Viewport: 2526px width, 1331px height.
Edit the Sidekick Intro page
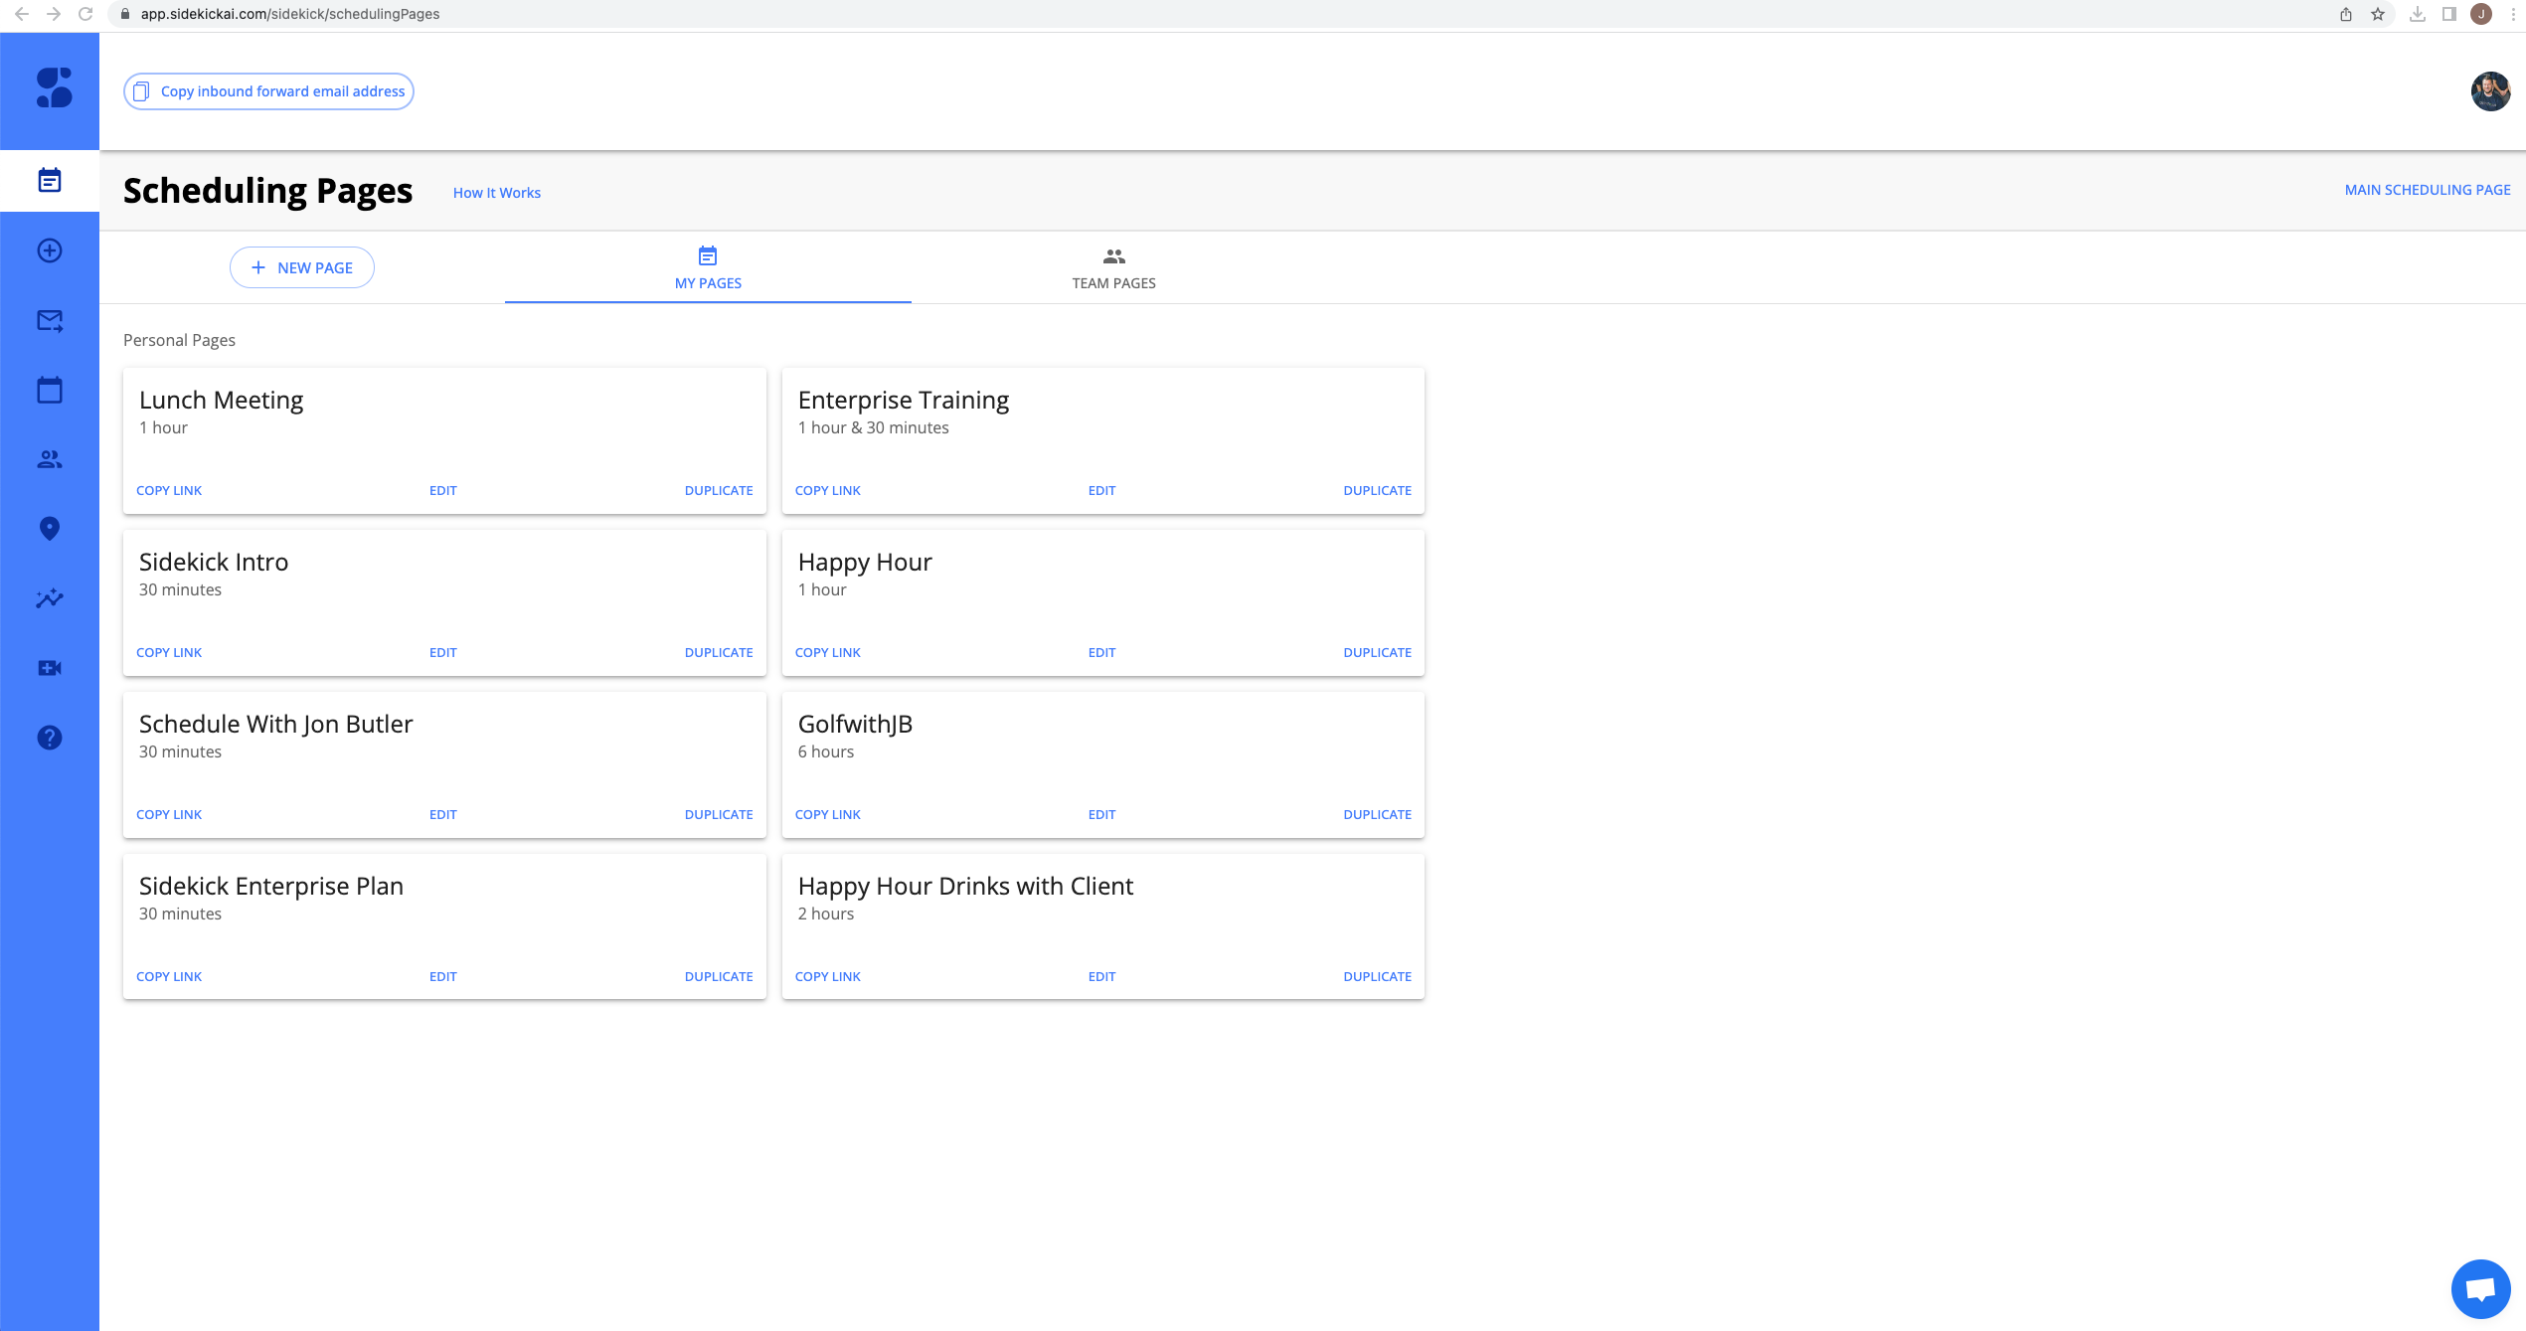[x=443, y=653]
